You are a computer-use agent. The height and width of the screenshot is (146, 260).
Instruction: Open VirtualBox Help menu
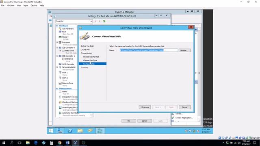click(41, 5)
